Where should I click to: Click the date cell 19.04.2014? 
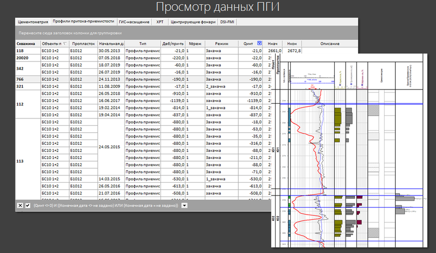111,115
